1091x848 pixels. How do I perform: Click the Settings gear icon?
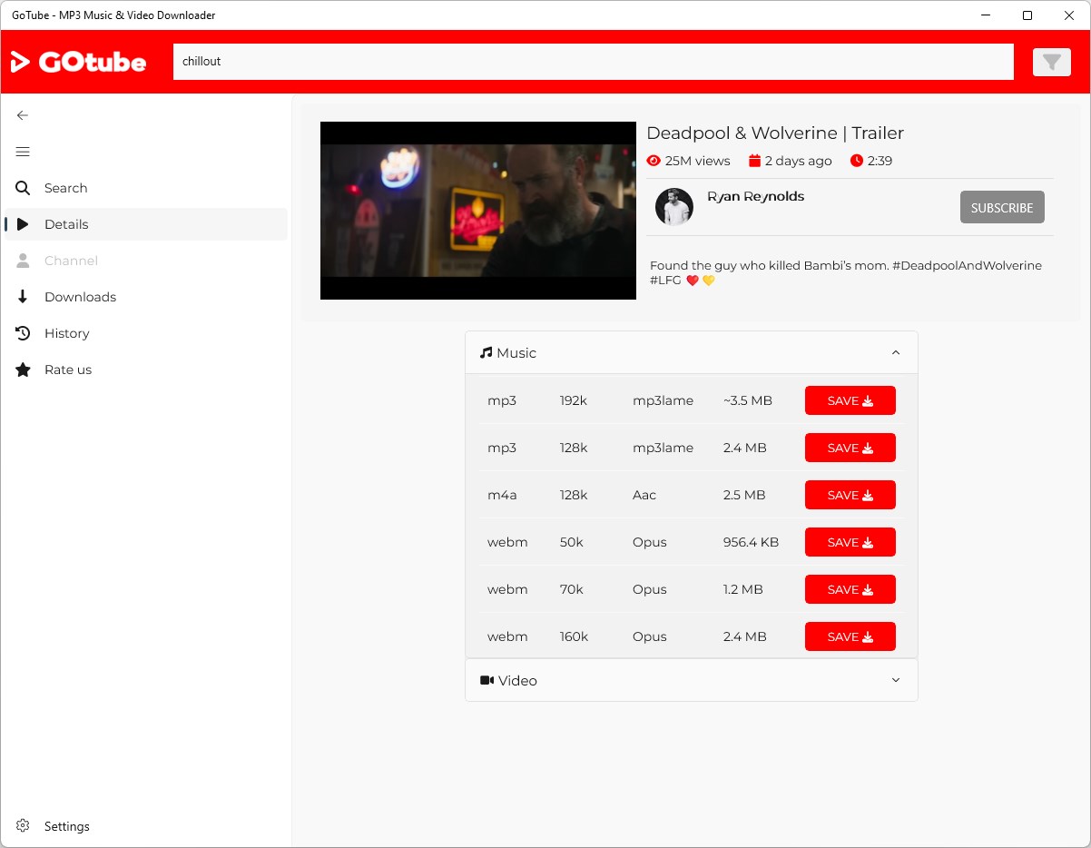pos(23,826)
